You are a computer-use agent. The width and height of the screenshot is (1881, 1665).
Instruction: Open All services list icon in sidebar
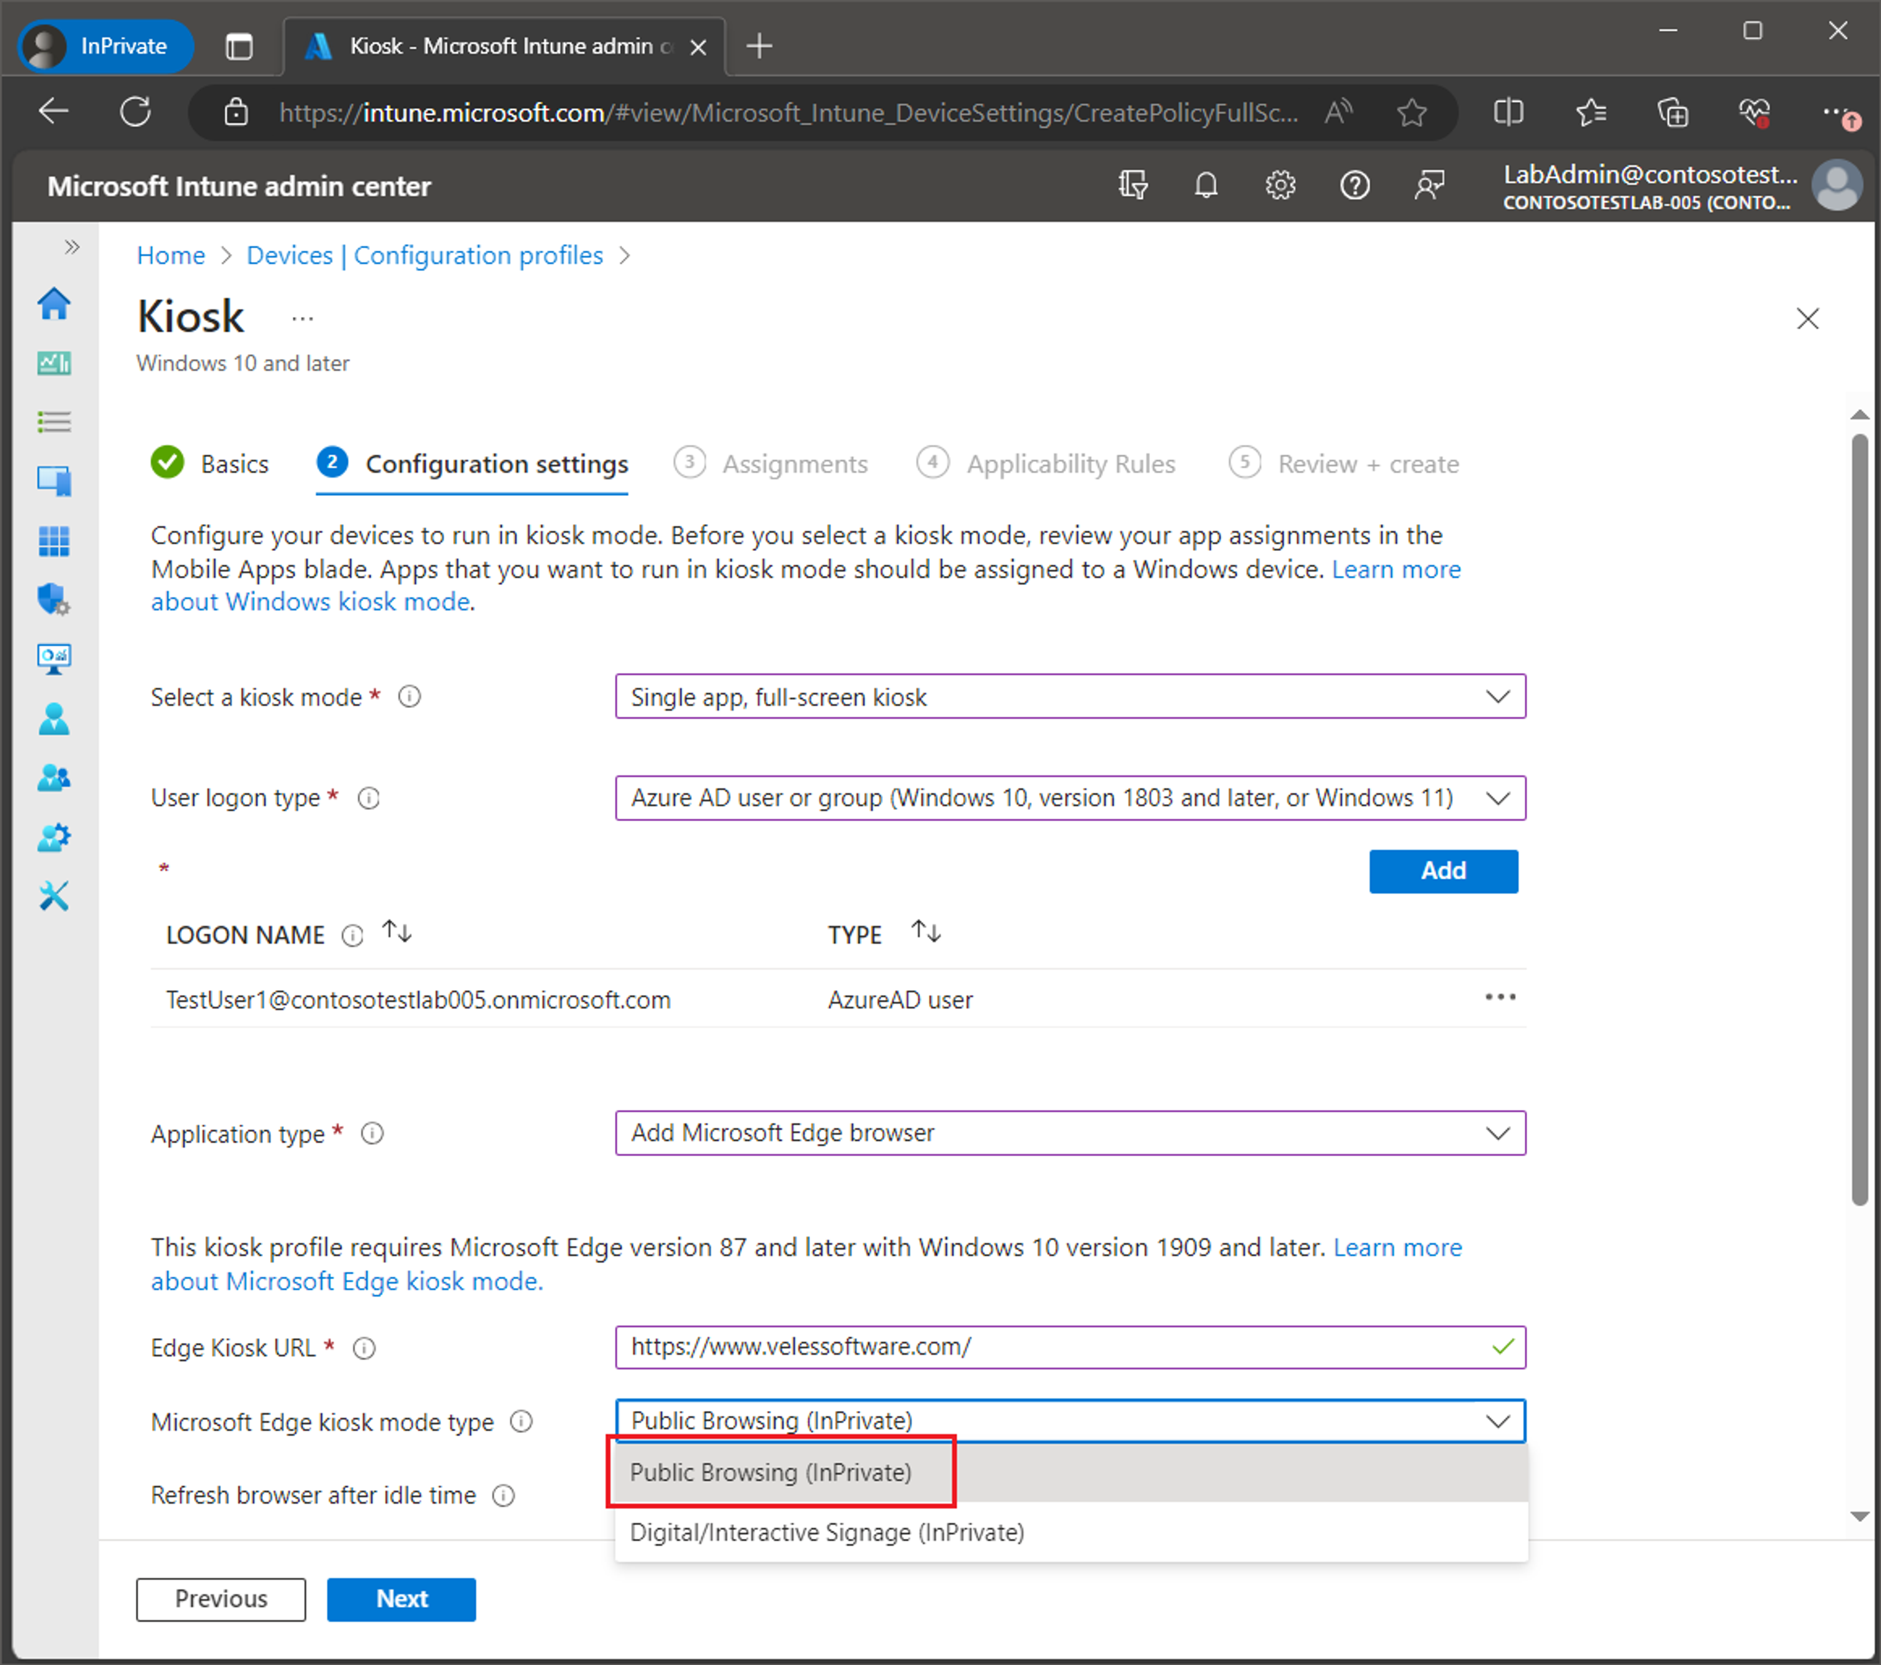[54, 422]
